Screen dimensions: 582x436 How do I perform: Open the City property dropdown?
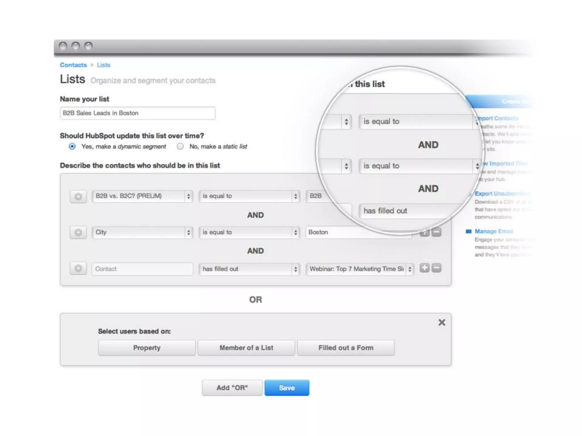coord(142,232)
